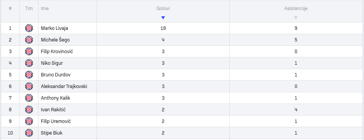Select the Ime column header
Viewport: 364px width, 140px height.
tap(45, 9)
